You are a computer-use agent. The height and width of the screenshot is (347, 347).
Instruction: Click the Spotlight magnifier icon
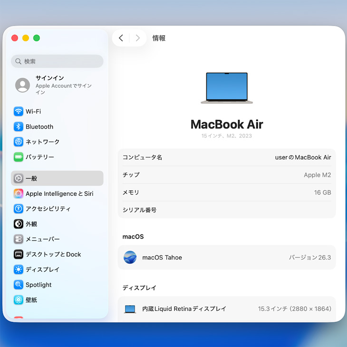pyautogui.click(x=19, y=285)
